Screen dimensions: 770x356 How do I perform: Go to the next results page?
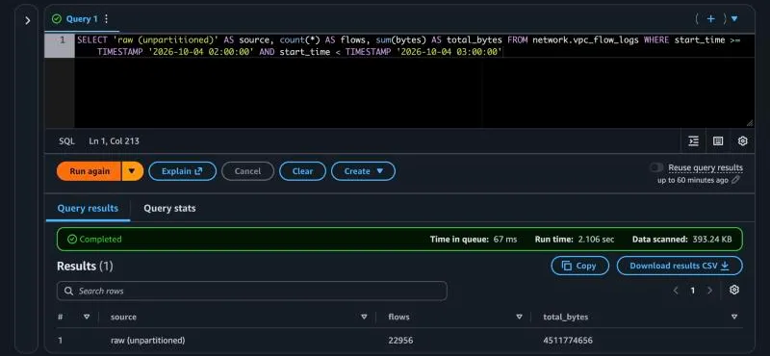tap(709, 291)
